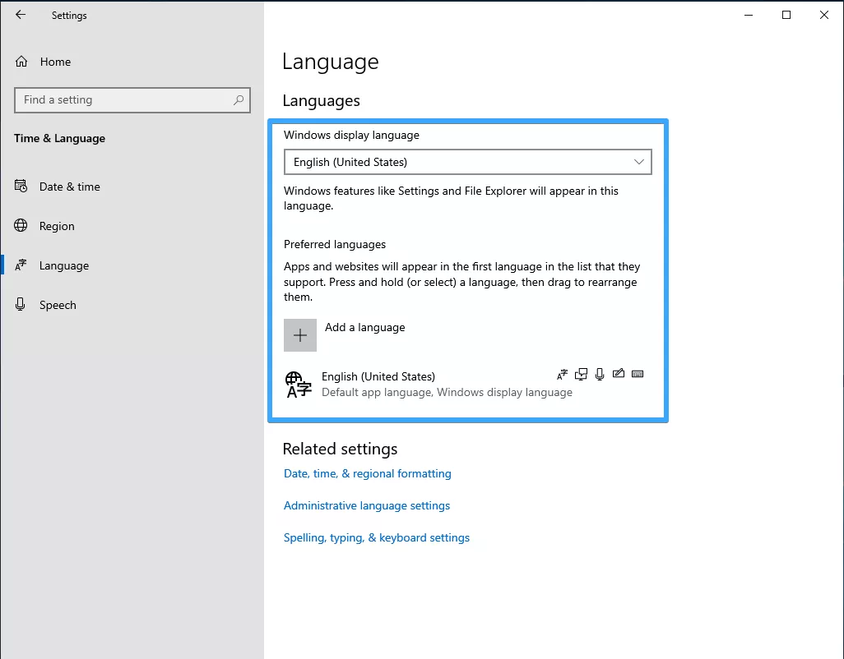The height and width of the screenshot is (659, 844).
Task: Open the Region settings page
Action: click(57, 226)
